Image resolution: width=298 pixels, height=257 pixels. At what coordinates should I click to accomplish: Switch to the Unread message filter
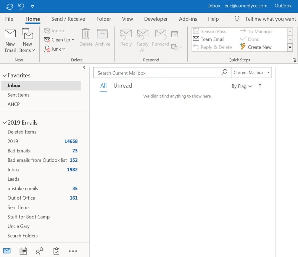click(123, 86)
